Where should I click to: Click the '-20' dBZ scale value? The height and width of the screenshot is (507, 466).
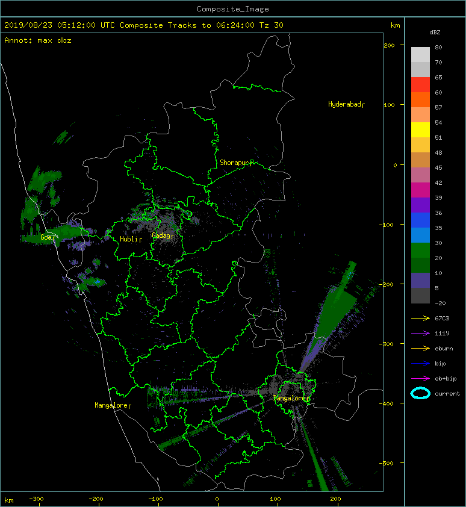coord(440,303)
